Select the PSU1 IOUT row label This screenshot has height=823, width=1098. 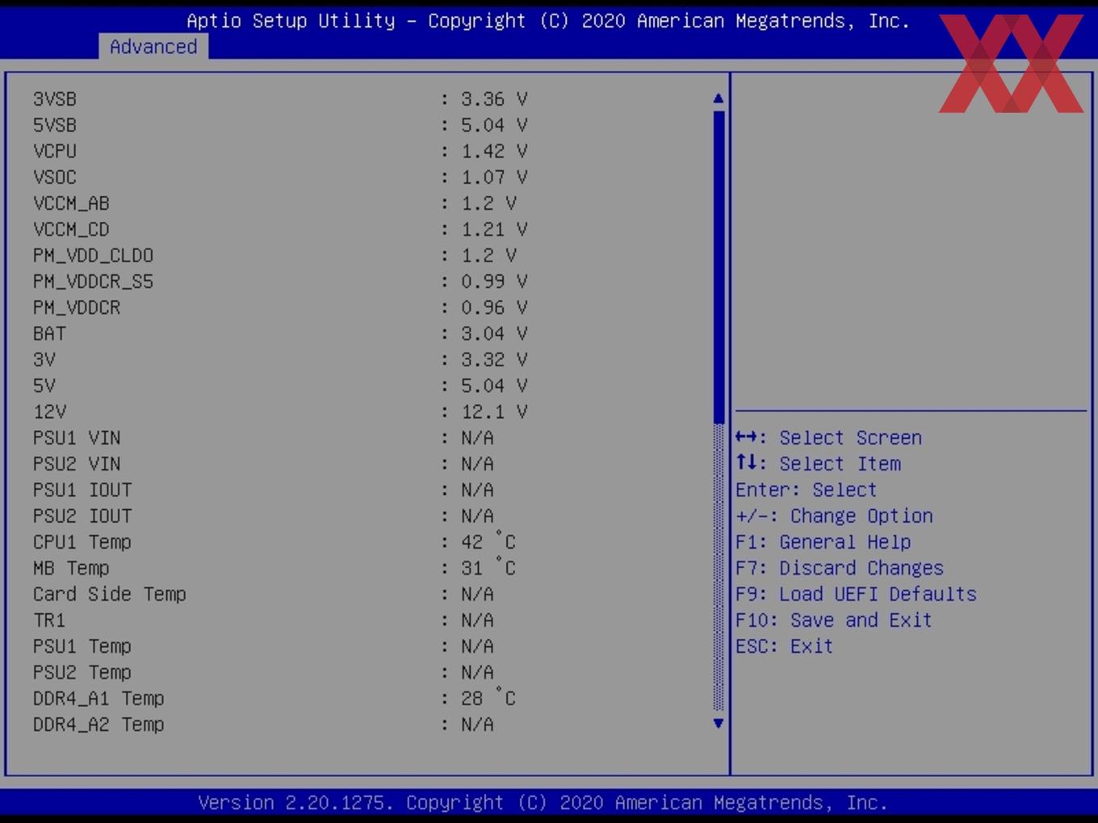[x=82, y=490]
